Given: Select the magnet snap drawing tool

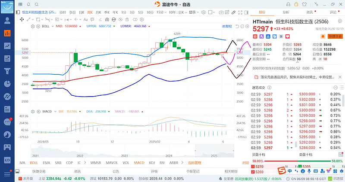Looking at the screenshot, I should [107, 19].
